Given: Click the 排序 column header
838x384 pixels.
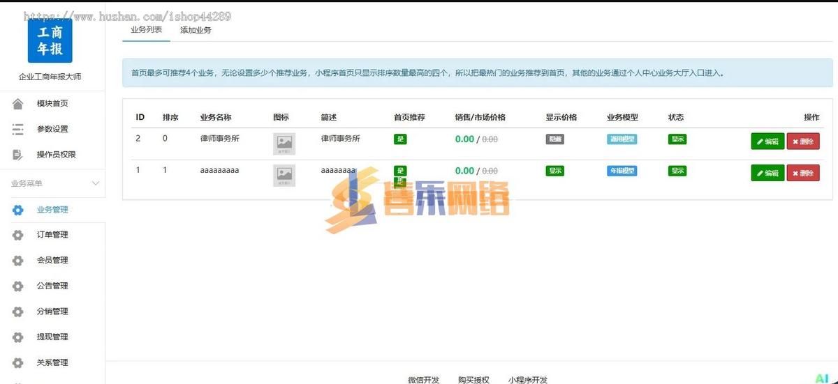Looking at the screenshot, I should [170, 117].
